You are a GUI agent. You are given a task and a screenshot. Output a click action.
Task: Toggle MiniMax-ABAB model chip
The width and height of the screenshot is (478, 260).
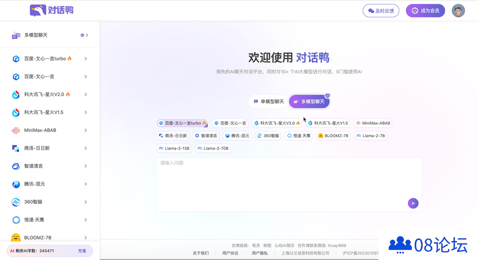tap(372, 123)
